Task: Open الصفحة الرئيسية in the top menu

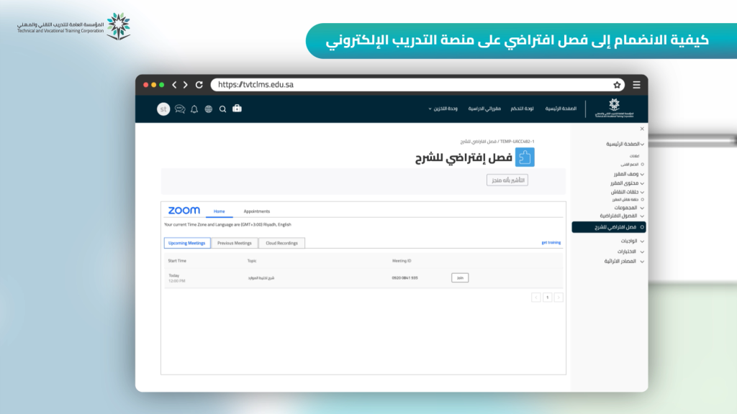Action: click(561, 109)
